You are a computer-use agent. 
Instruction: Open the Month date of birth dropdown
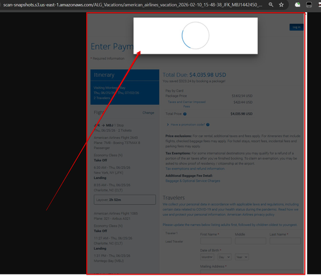coord(207,257)
